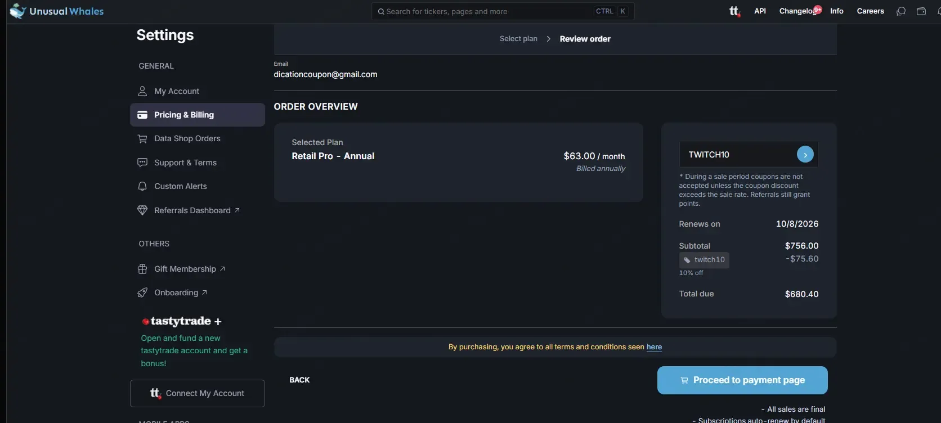
Task: Click the notification bell at top right
Action: [x=939, y=11]
